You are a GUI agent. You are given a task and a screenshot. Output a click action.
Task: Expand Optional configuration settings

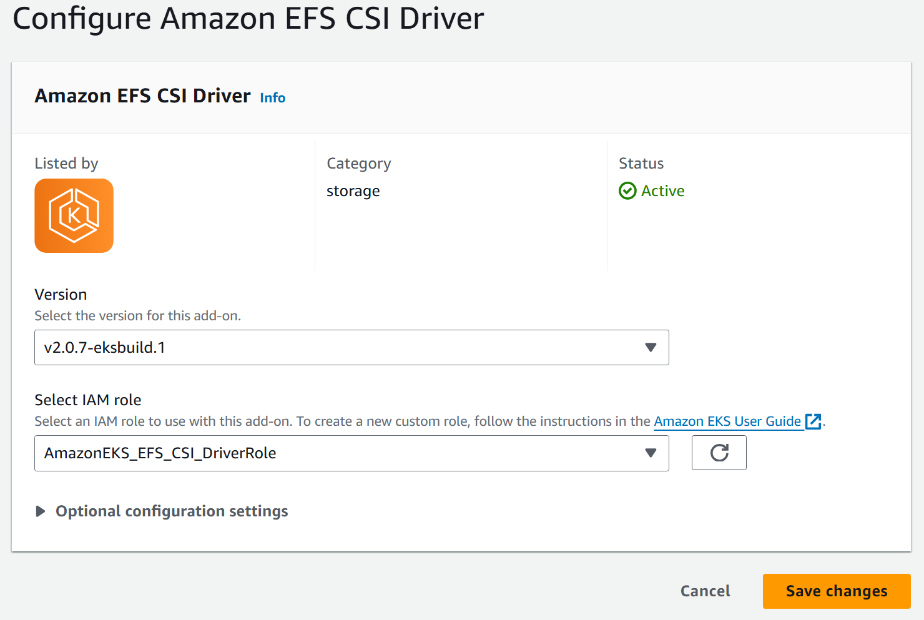pyautogui.click(x=172, y=511)
